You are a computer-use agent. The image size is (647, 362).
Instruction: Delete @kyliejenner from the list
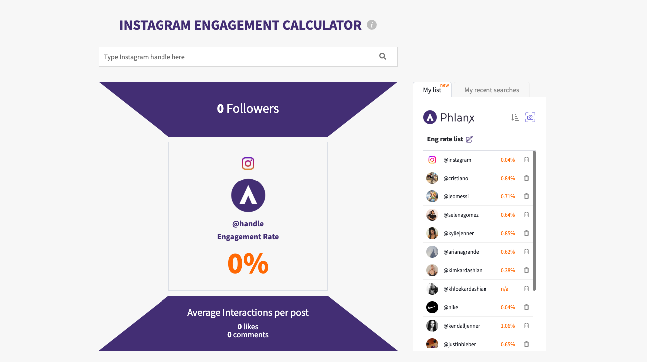pos(526,233)
